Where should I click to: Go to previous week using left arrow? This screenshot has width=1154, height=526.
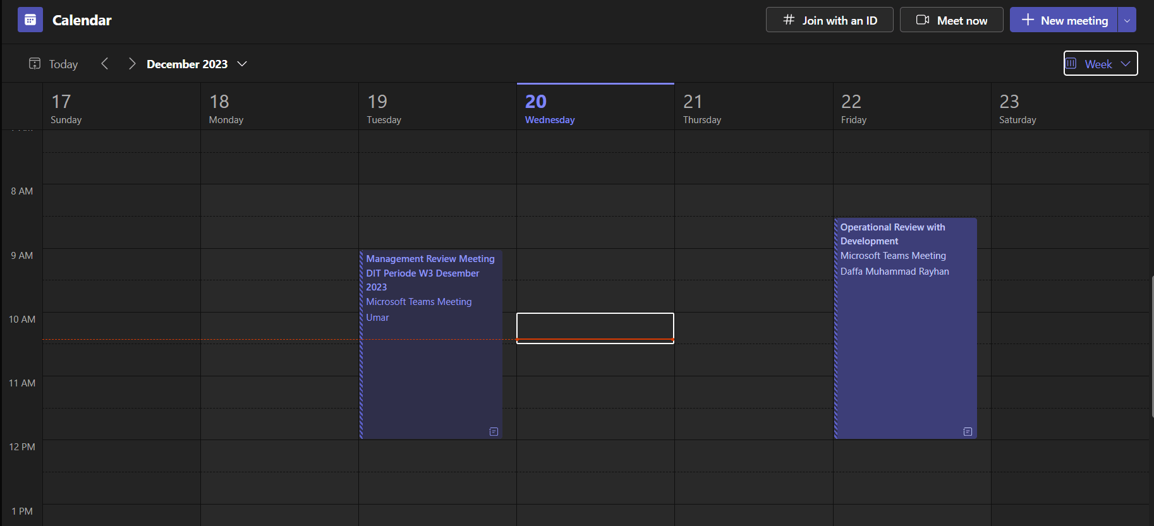click(105, 64)
